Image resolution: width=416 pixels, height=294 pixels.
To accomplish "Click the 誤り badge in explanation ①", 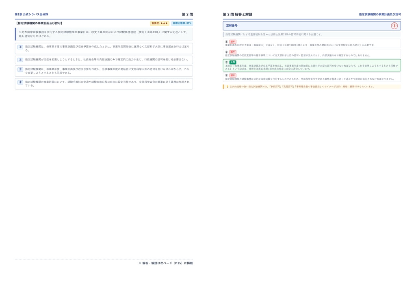I will [x=233, y=41].
